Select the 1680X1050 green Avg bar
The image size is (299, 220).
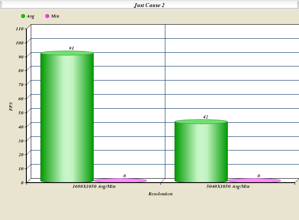(67, 117)
